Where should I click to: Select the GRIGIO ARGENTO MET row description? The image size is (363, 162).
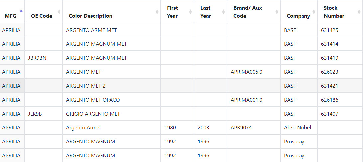[93, 114]
